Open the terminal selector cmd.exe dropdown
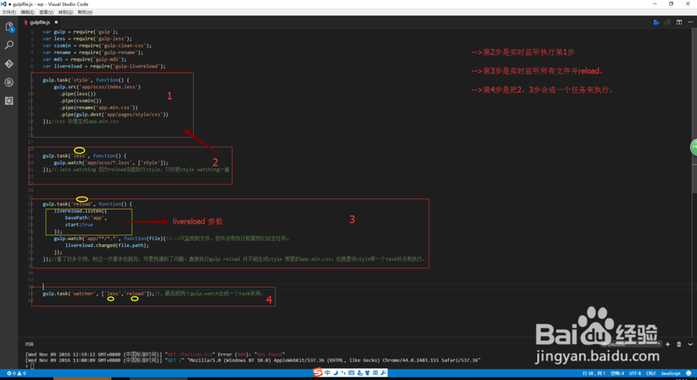Image resolution: width=697 pixels, height=380 pixels. tap(630, 344)
